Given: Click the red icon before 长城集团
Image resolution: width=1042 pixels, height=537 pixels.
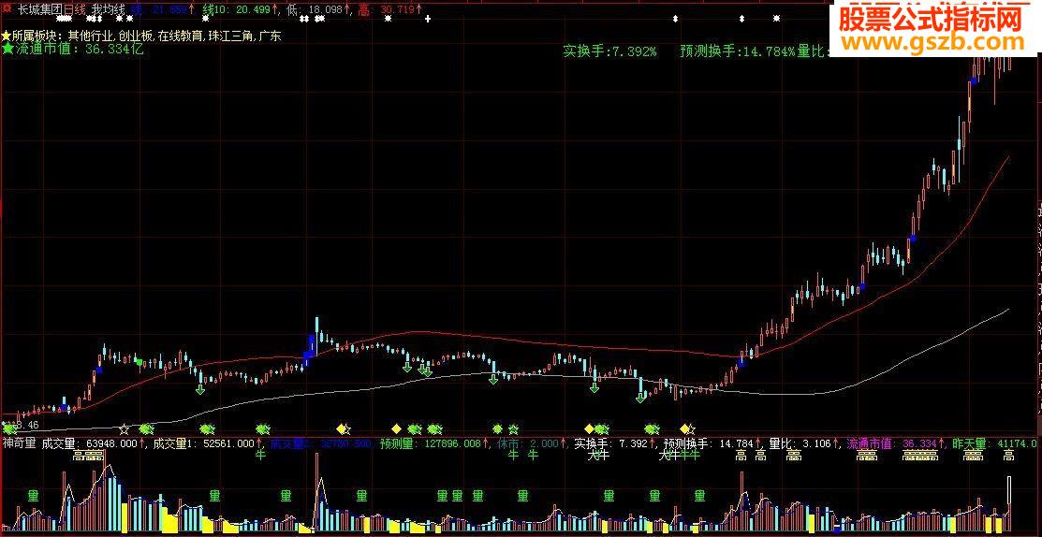Looking at the screenshot, I should pos(7,10).
